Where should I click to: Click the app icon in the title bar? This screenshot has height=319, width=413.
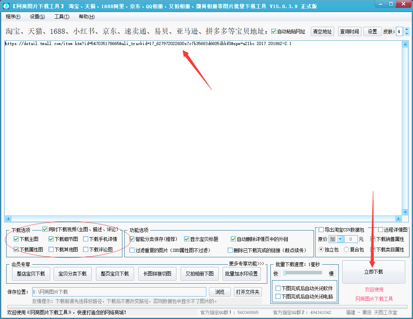point(6,6)
